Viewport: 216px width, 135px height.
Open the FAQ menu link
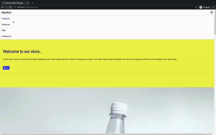[4, 31]
